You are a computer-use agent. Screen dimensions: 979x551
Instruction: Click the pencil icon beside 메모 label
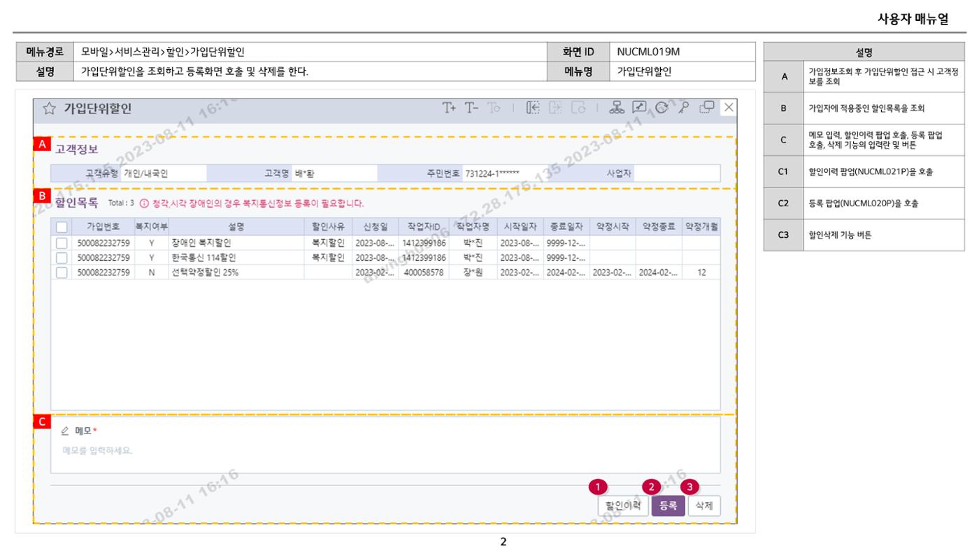click(65, 431)
